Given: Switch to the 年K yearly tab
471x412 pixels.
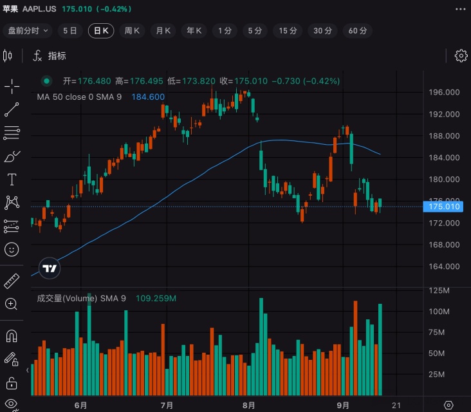Looking at the screenshot, I should click(x=194, y=31).
